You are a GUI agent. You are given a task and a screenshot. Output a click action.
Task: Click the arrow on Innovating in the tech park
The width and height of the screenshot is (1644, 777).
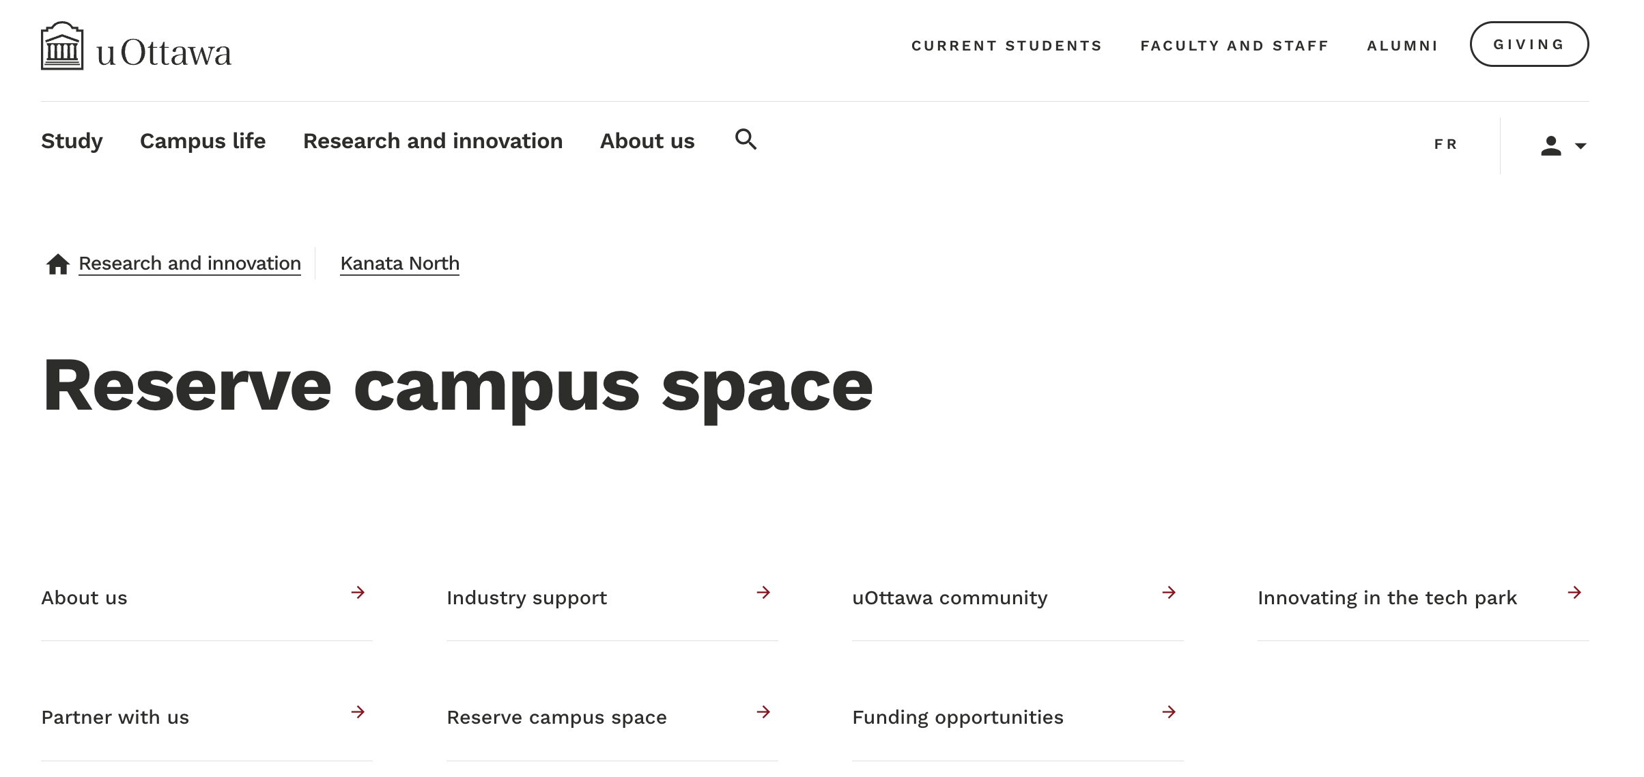(x=1573, y=593)
